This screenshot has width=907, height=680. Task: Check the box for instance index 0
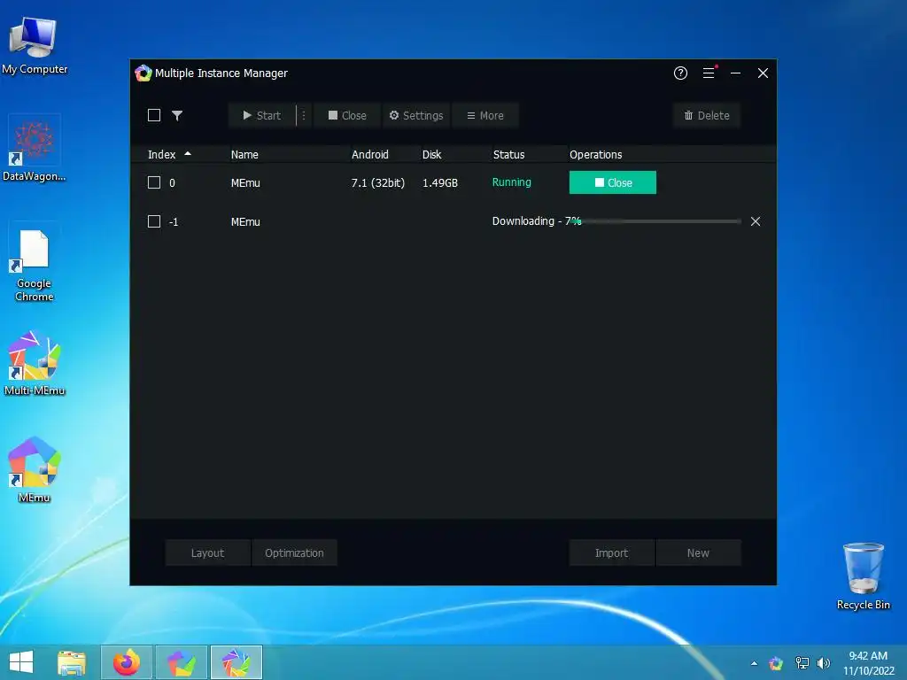click(154, 182)
